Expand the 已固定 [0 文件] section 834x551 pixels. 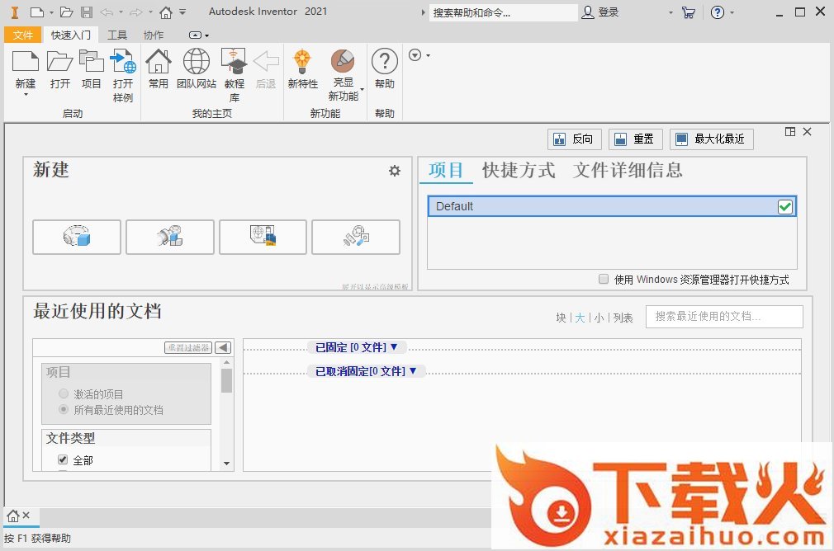coord(357,348)
